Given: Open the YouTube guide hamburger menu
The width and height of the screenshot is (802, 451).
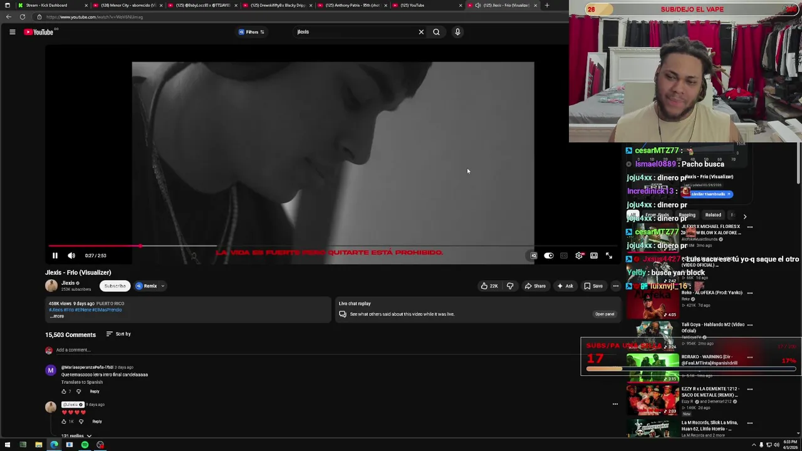Looking at the screenshot, I should pos(12,32).
